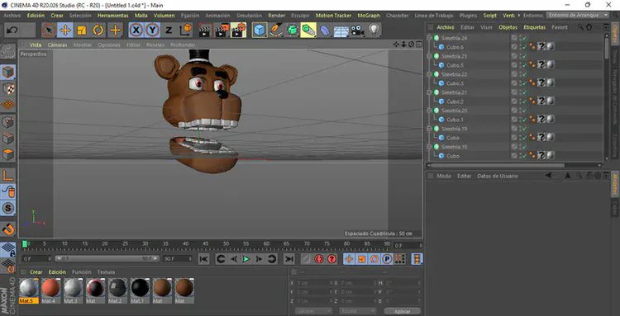Select the red Mat.4 material swatch

click(51, 290)
